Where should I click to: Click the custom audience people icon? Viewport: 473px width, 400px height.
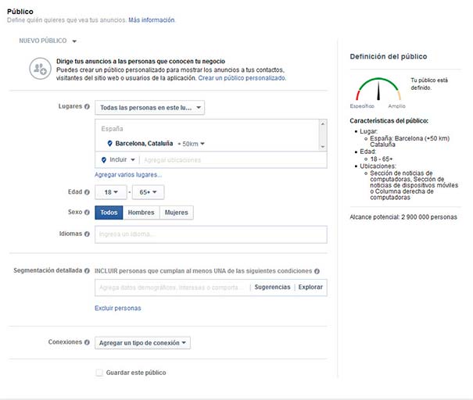point(40,69)
